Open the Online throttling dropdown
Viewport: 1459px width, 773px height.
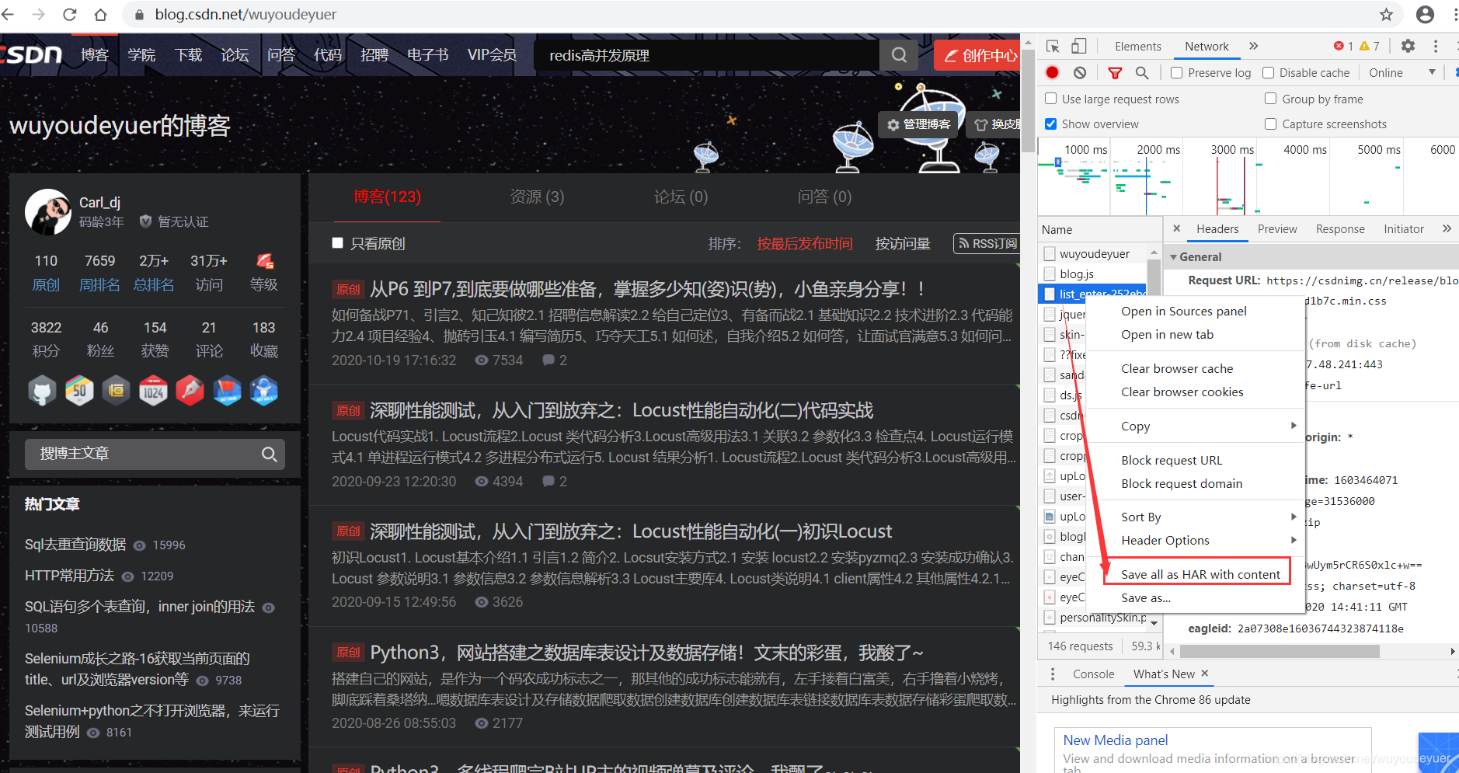[x=1402, y=72]
